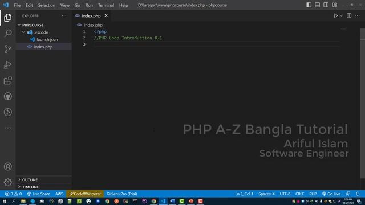Open the Accounts menu

coord(7,167)
